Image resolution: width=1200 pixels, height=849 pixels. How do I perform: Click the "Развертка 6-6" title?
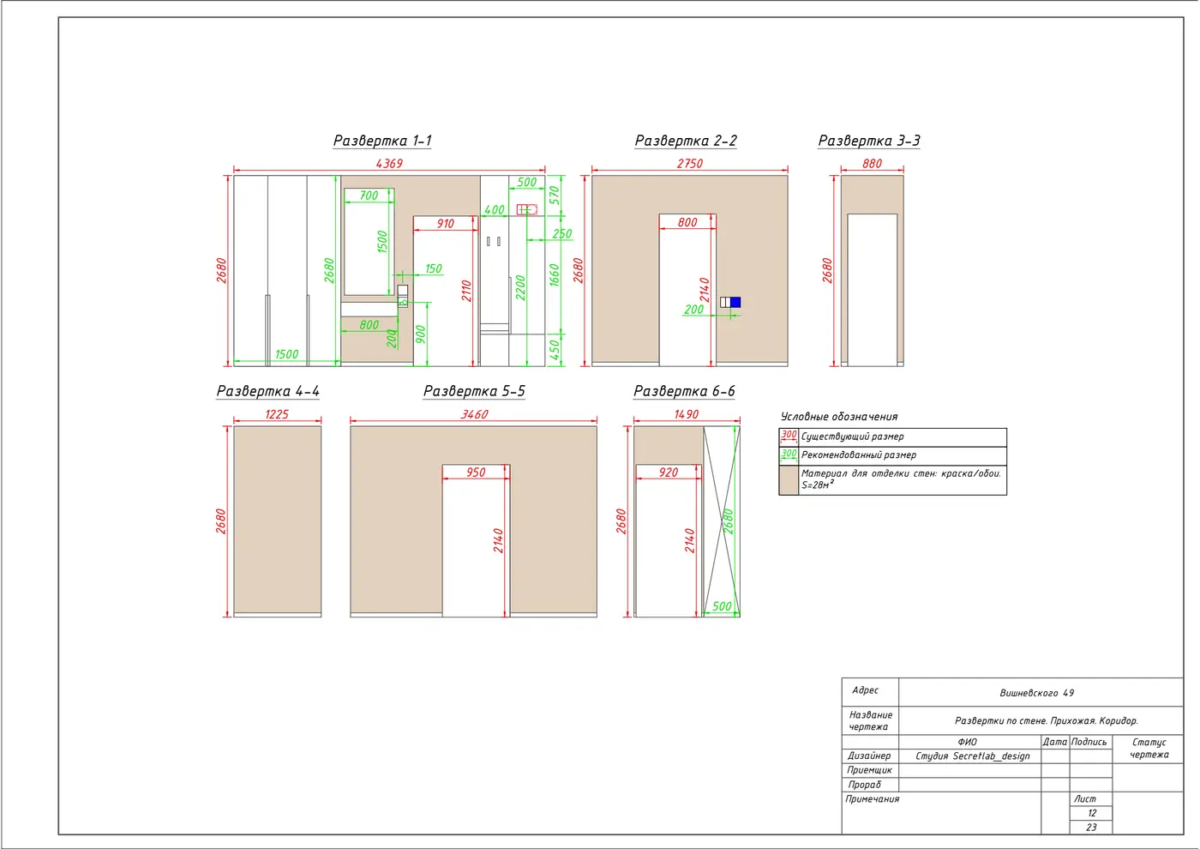tap(684, 391)
